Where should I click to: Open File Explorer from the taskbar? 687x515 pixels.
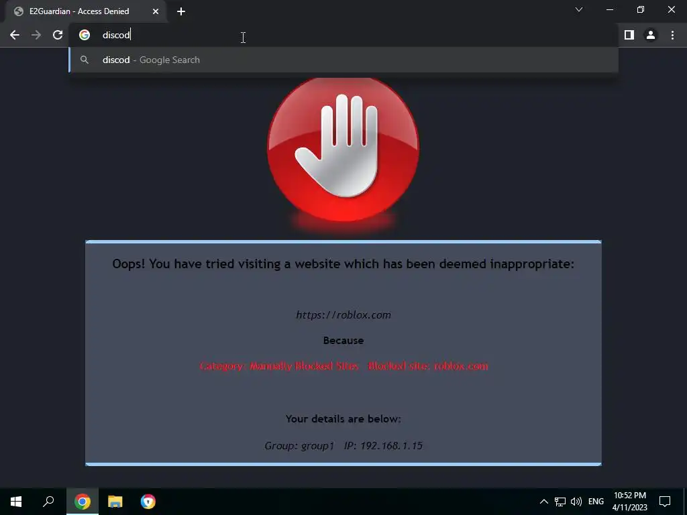pyautogui.click(x=115, y=502)
